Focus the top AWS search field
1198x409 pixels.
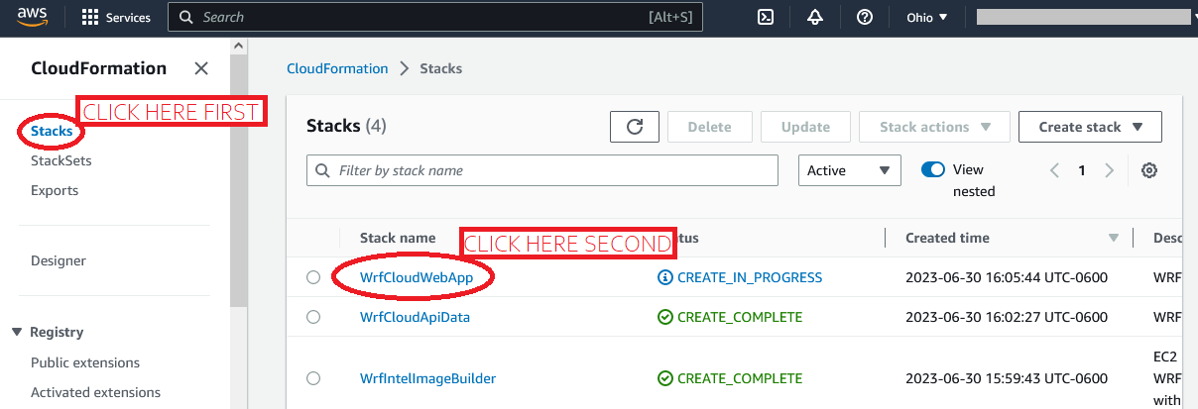[435, 18]
